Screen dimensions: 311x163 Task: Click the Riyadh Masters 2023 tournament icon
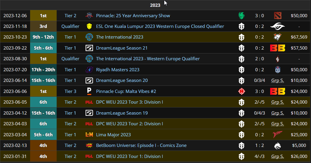(89, 70)
